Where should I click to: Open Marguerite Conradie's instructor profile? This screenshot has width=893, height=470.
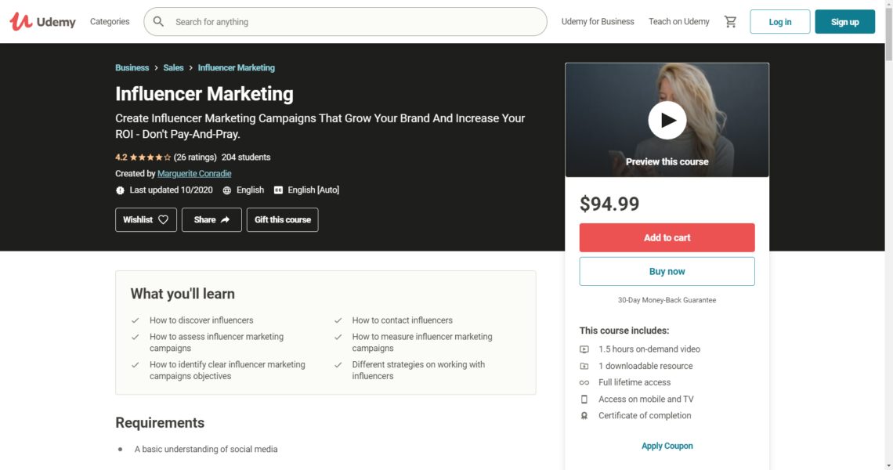point(194,173)
